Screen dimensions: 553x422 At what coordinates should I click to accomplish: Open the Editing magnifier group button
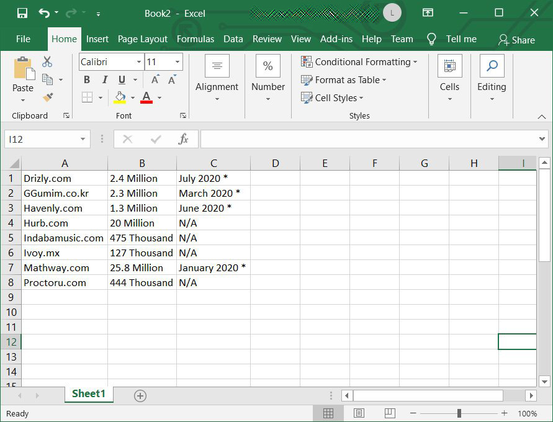click(x=492, y=78)
